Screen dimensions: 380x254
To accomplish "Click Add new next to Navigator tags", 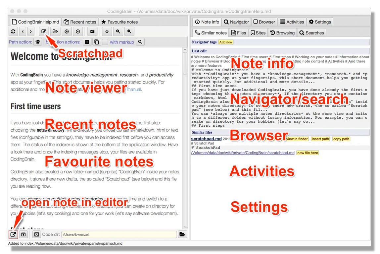I will pos(226,42).
